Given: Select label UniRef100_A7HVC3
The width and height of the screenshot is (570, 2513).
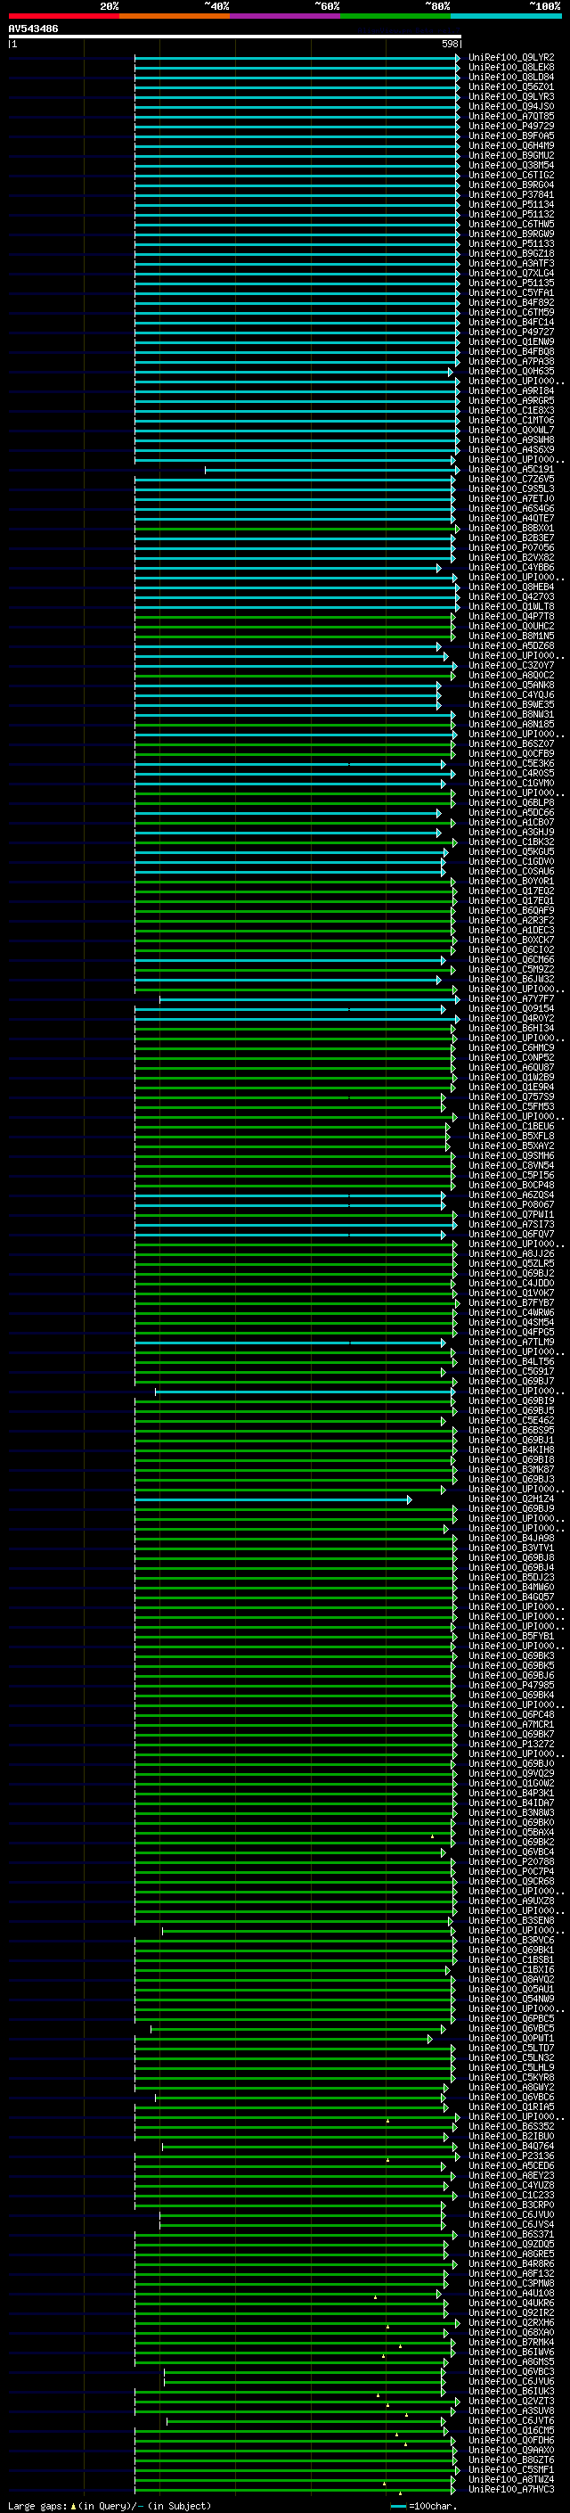Looking at the screenshot, I should (x=511, y=2490).
